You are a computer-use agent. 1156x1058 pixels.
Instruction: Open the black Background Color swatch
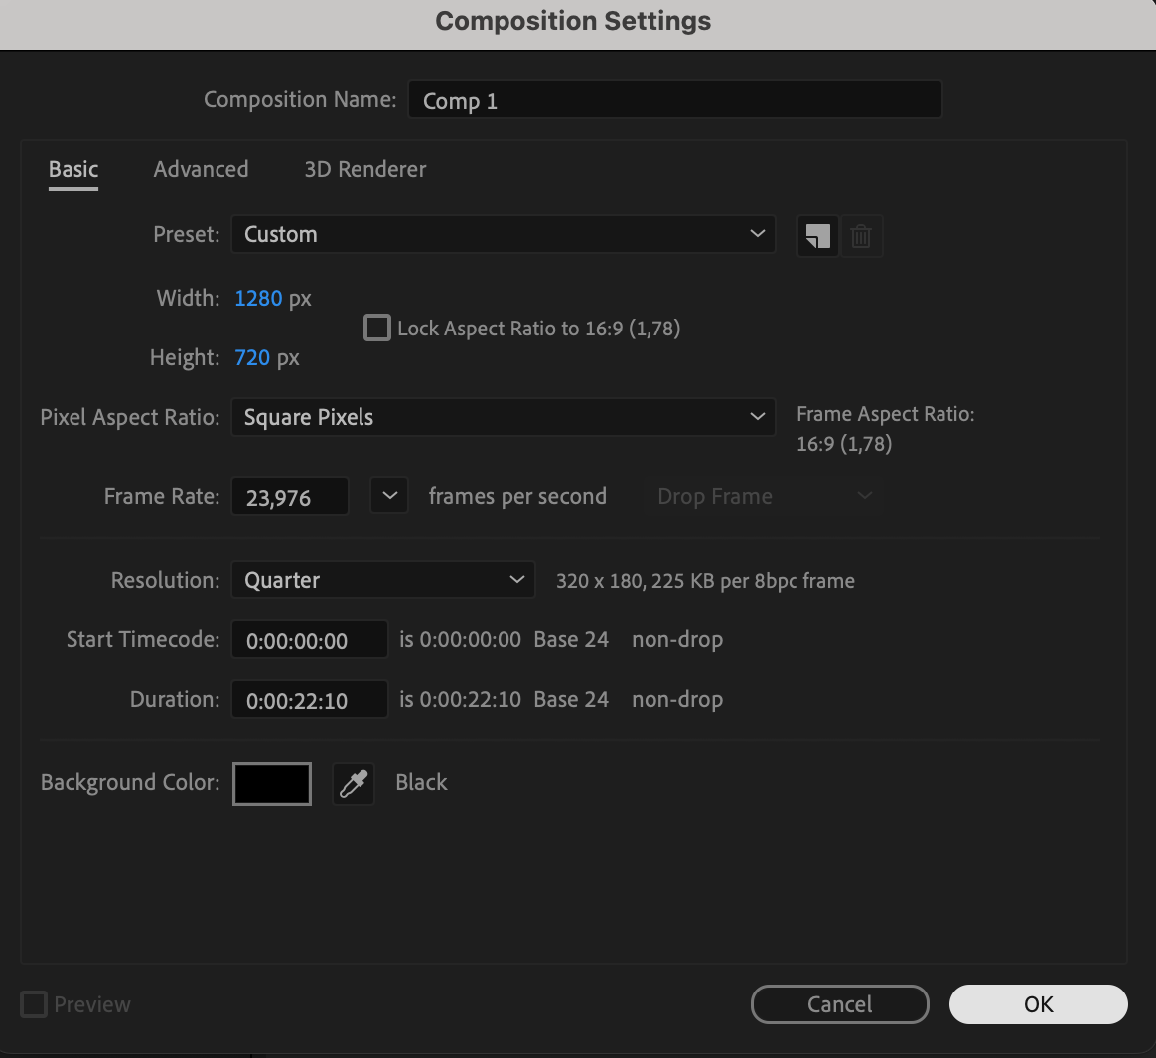click(x=272, y=784)
